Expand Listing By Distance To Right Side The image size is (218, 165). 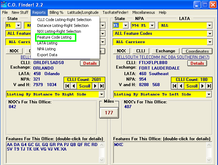[x=102, y=94]
